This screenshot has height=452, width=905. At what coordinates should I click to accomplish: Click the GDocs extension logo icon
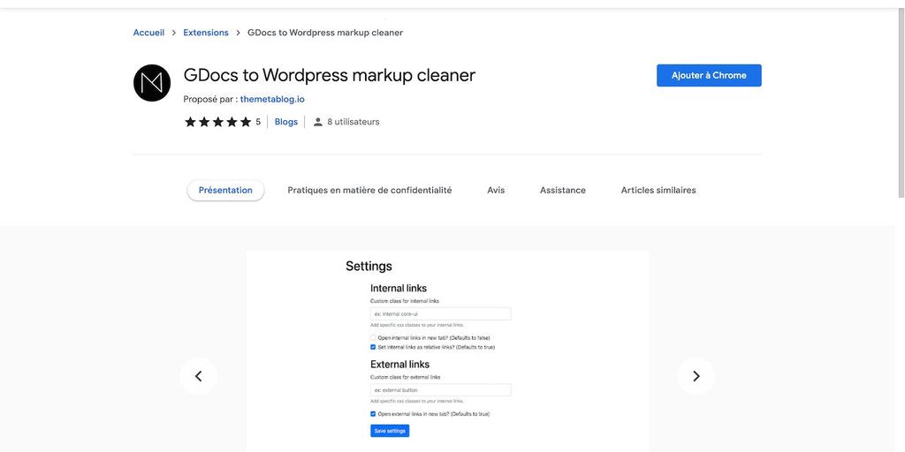[152, 83]
